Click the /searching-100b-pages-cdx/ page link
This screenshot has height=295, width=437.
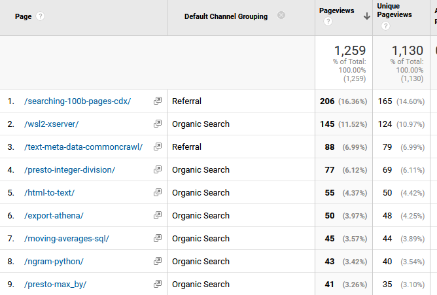[77, 101]
